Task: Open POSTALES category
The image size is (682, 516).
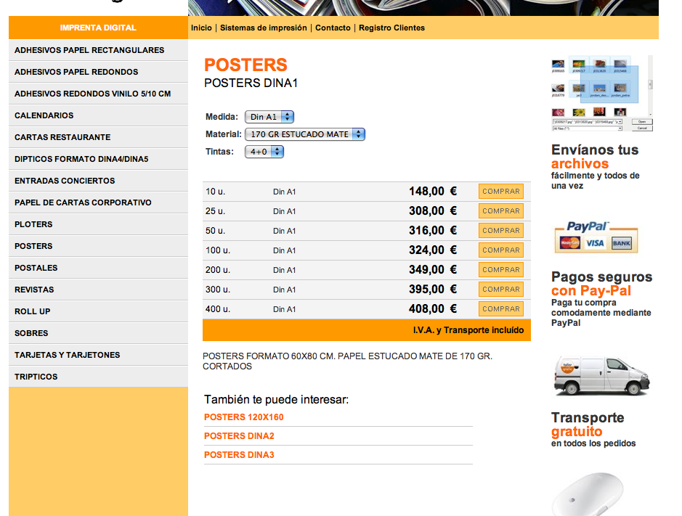Action: pos(98,268)
